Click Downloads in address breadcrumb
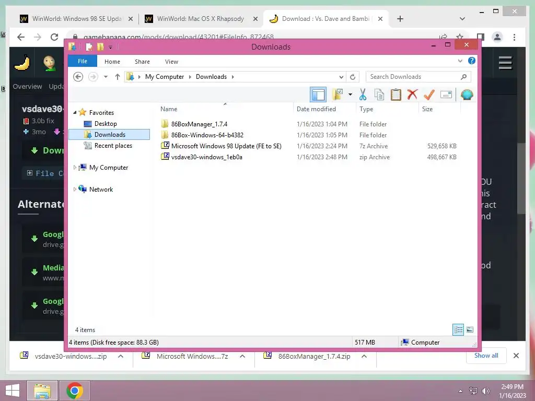The height and width of the screenshot is (401, 535). [211, 77]
